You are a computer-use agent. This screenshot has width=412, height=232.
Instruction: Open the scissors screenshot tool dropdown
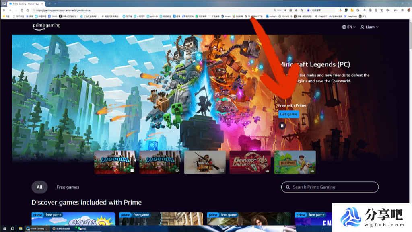coord(396,10)
